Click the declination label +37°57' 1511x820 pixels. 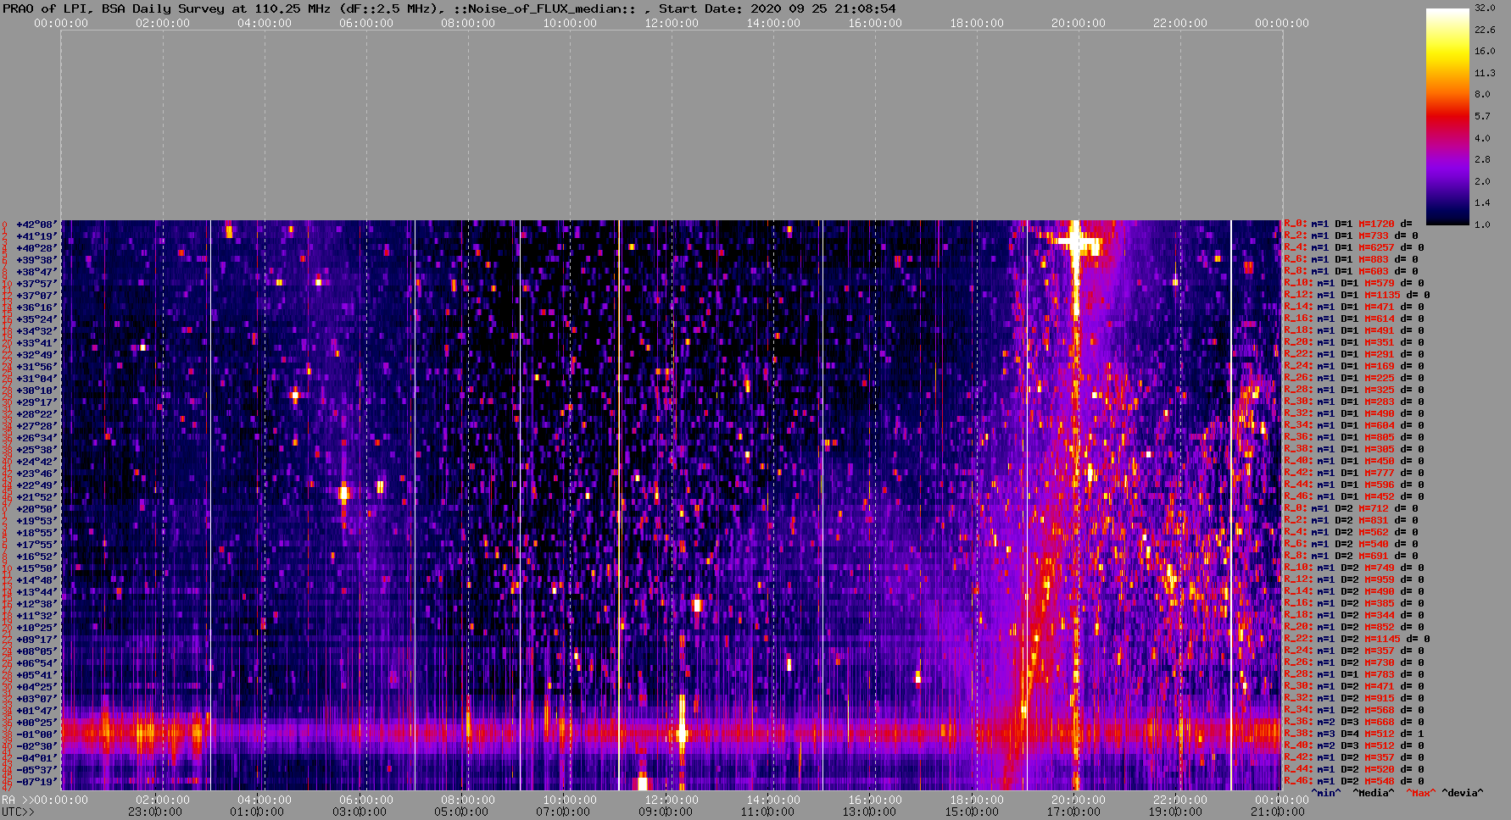coord(36,284)
